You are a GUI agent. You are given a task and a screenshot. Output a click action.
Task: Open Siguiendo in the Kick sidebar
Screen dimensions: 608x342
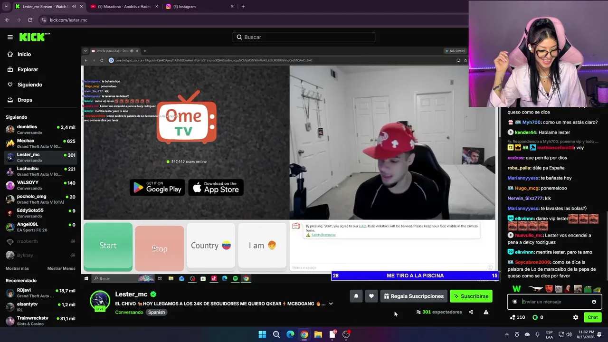pyautogui.click(x=30, y=85)
